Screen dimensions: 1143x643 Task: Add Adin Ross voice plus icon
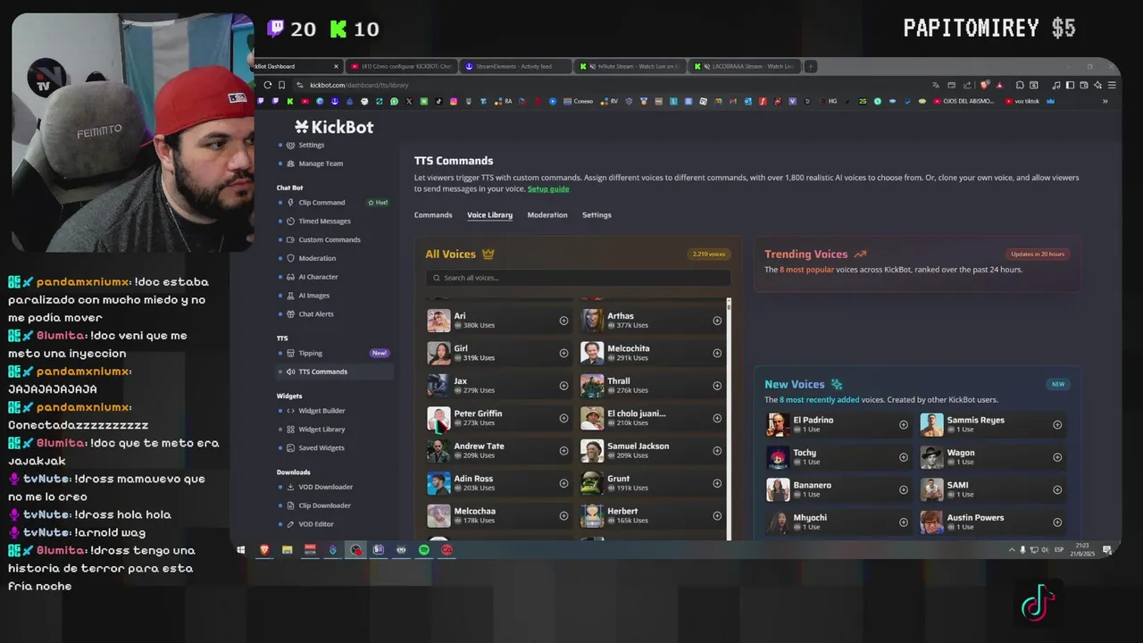563,483
